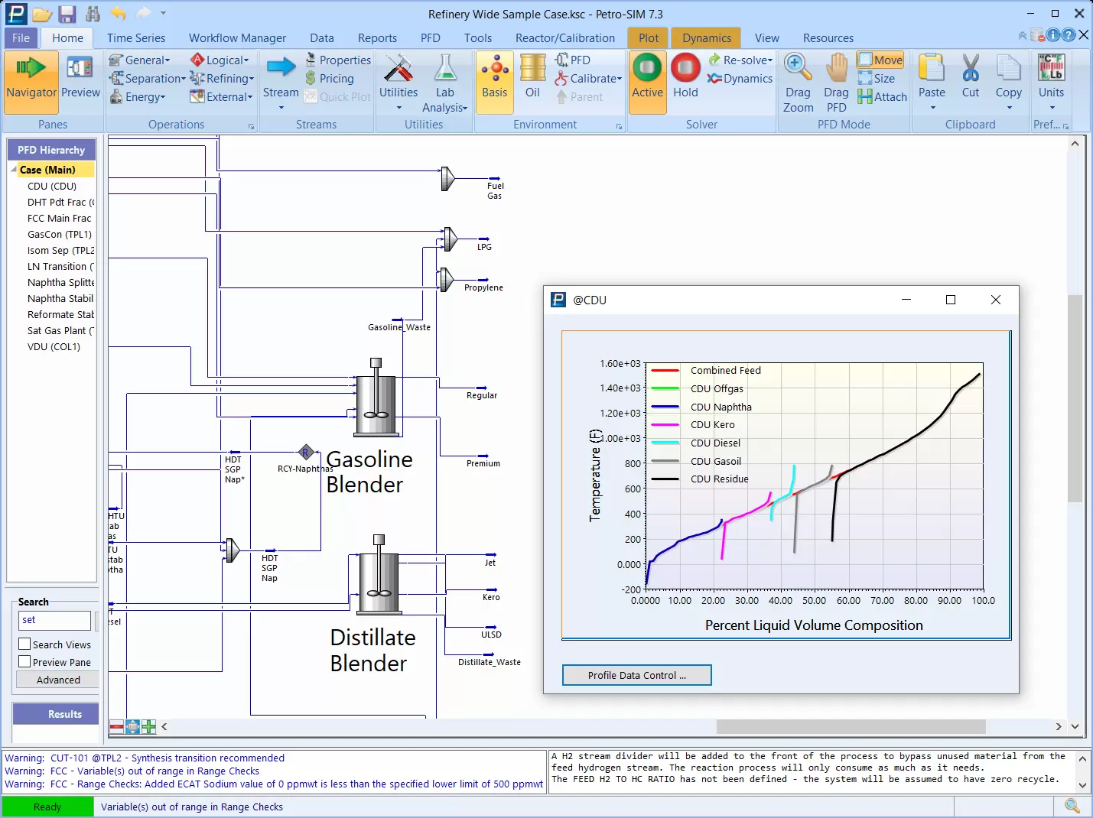The image size is (1093, 818).
Task: Click the Fuel Gas mixer icon
Action: pyautogui.click(x=448, y=179)
